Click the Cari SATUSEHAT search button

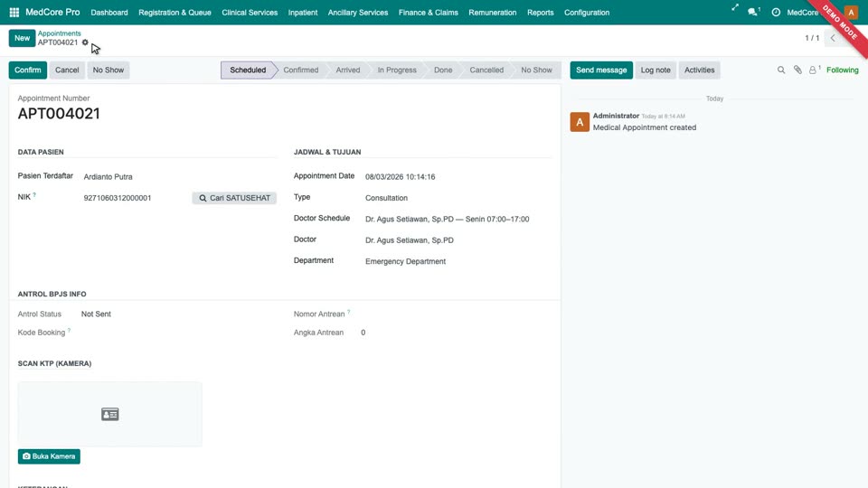coord(234,198)
